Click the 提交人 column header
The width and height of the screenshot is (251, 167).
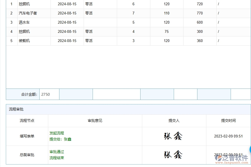pyautogui.click(x=173, y=121)
